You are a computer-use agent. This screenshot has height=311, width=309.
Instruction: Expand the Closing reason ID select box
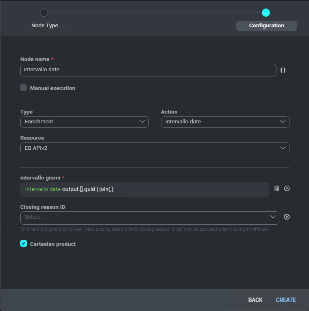point(150,217)
